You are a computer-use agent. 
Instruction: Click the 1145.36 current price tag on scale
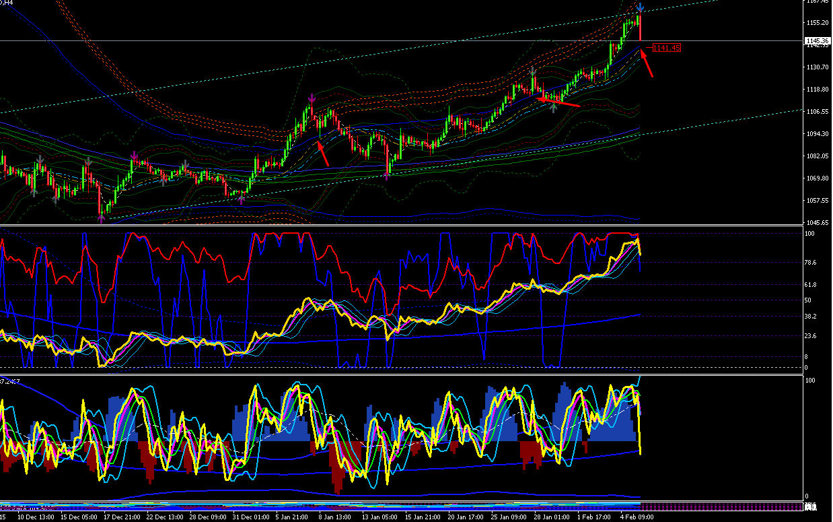818,41
